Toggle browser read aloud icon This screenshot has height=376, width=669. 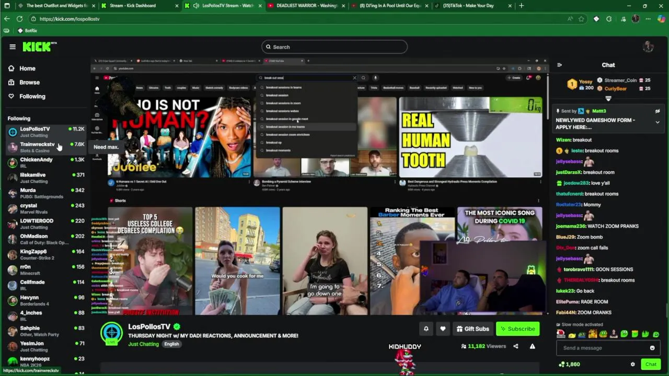click(x=570, y=19)
